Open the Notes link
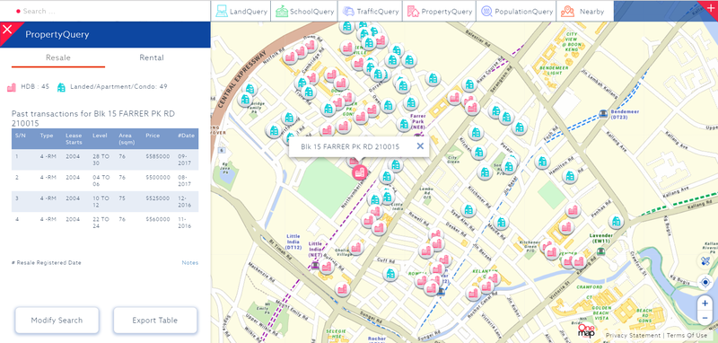The height and width of the screenshot is (343, 718). coord(190,263)
